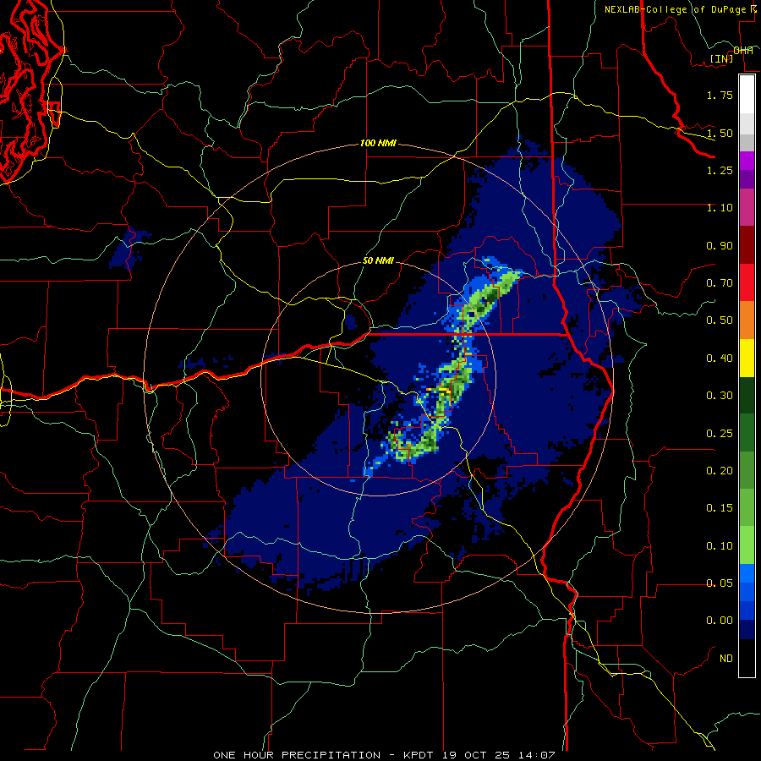This screenshot has height=761, width=761.
Task: Click the ONE HOUR PRECIPITATION title text
Action: 297,755
